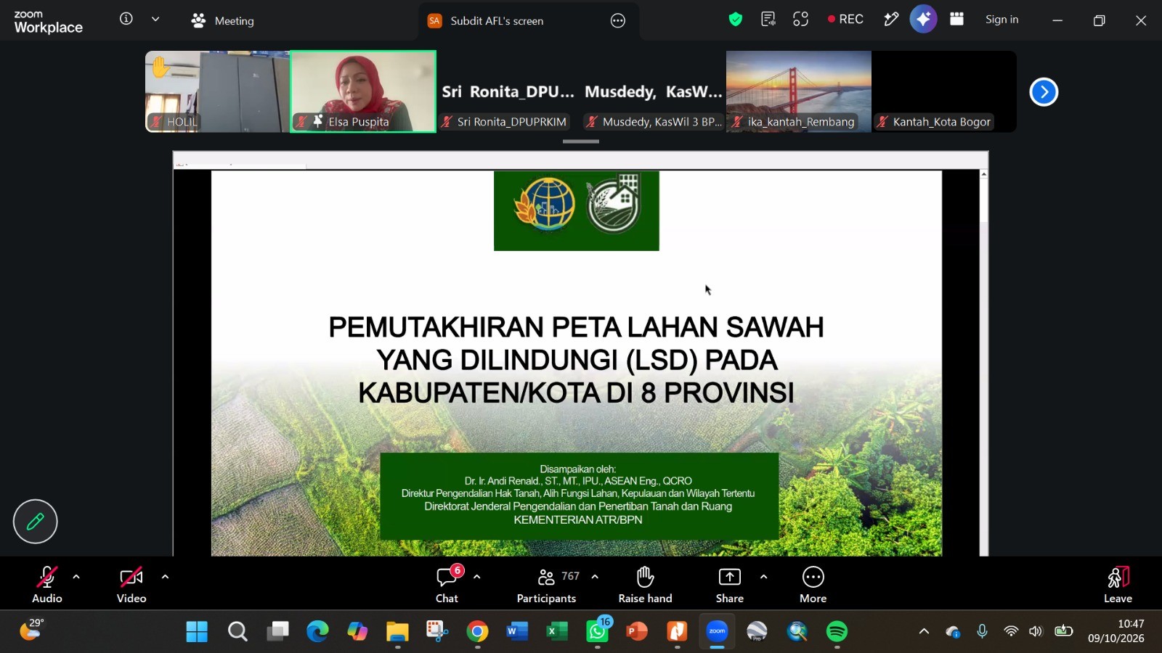Start camera with the Video button

tap(131, 585)
